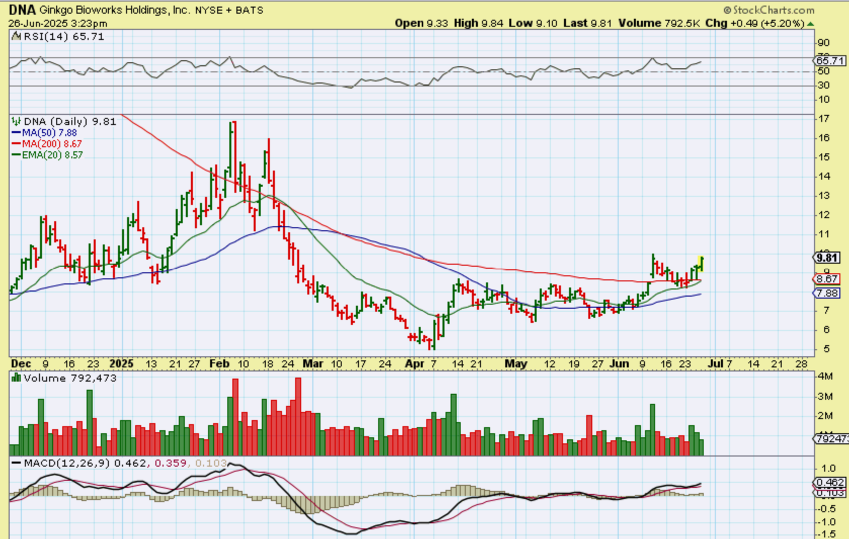Click the May label on date axis
The height and width of the screenshot is (539, 849).
tap(516, 364)
